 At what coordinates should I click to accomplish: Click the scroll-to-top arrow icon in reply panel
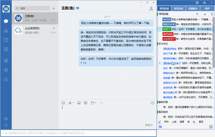click(197, 14)
